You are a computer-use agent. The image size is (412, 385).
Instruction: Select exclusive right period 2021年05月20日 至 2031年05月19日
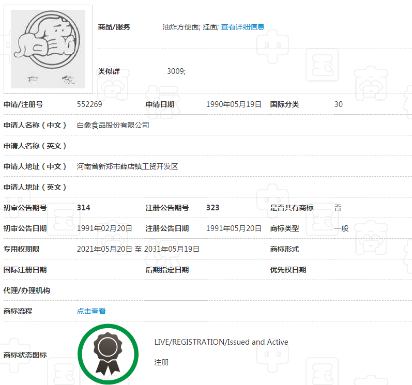[x=138, y=249]
